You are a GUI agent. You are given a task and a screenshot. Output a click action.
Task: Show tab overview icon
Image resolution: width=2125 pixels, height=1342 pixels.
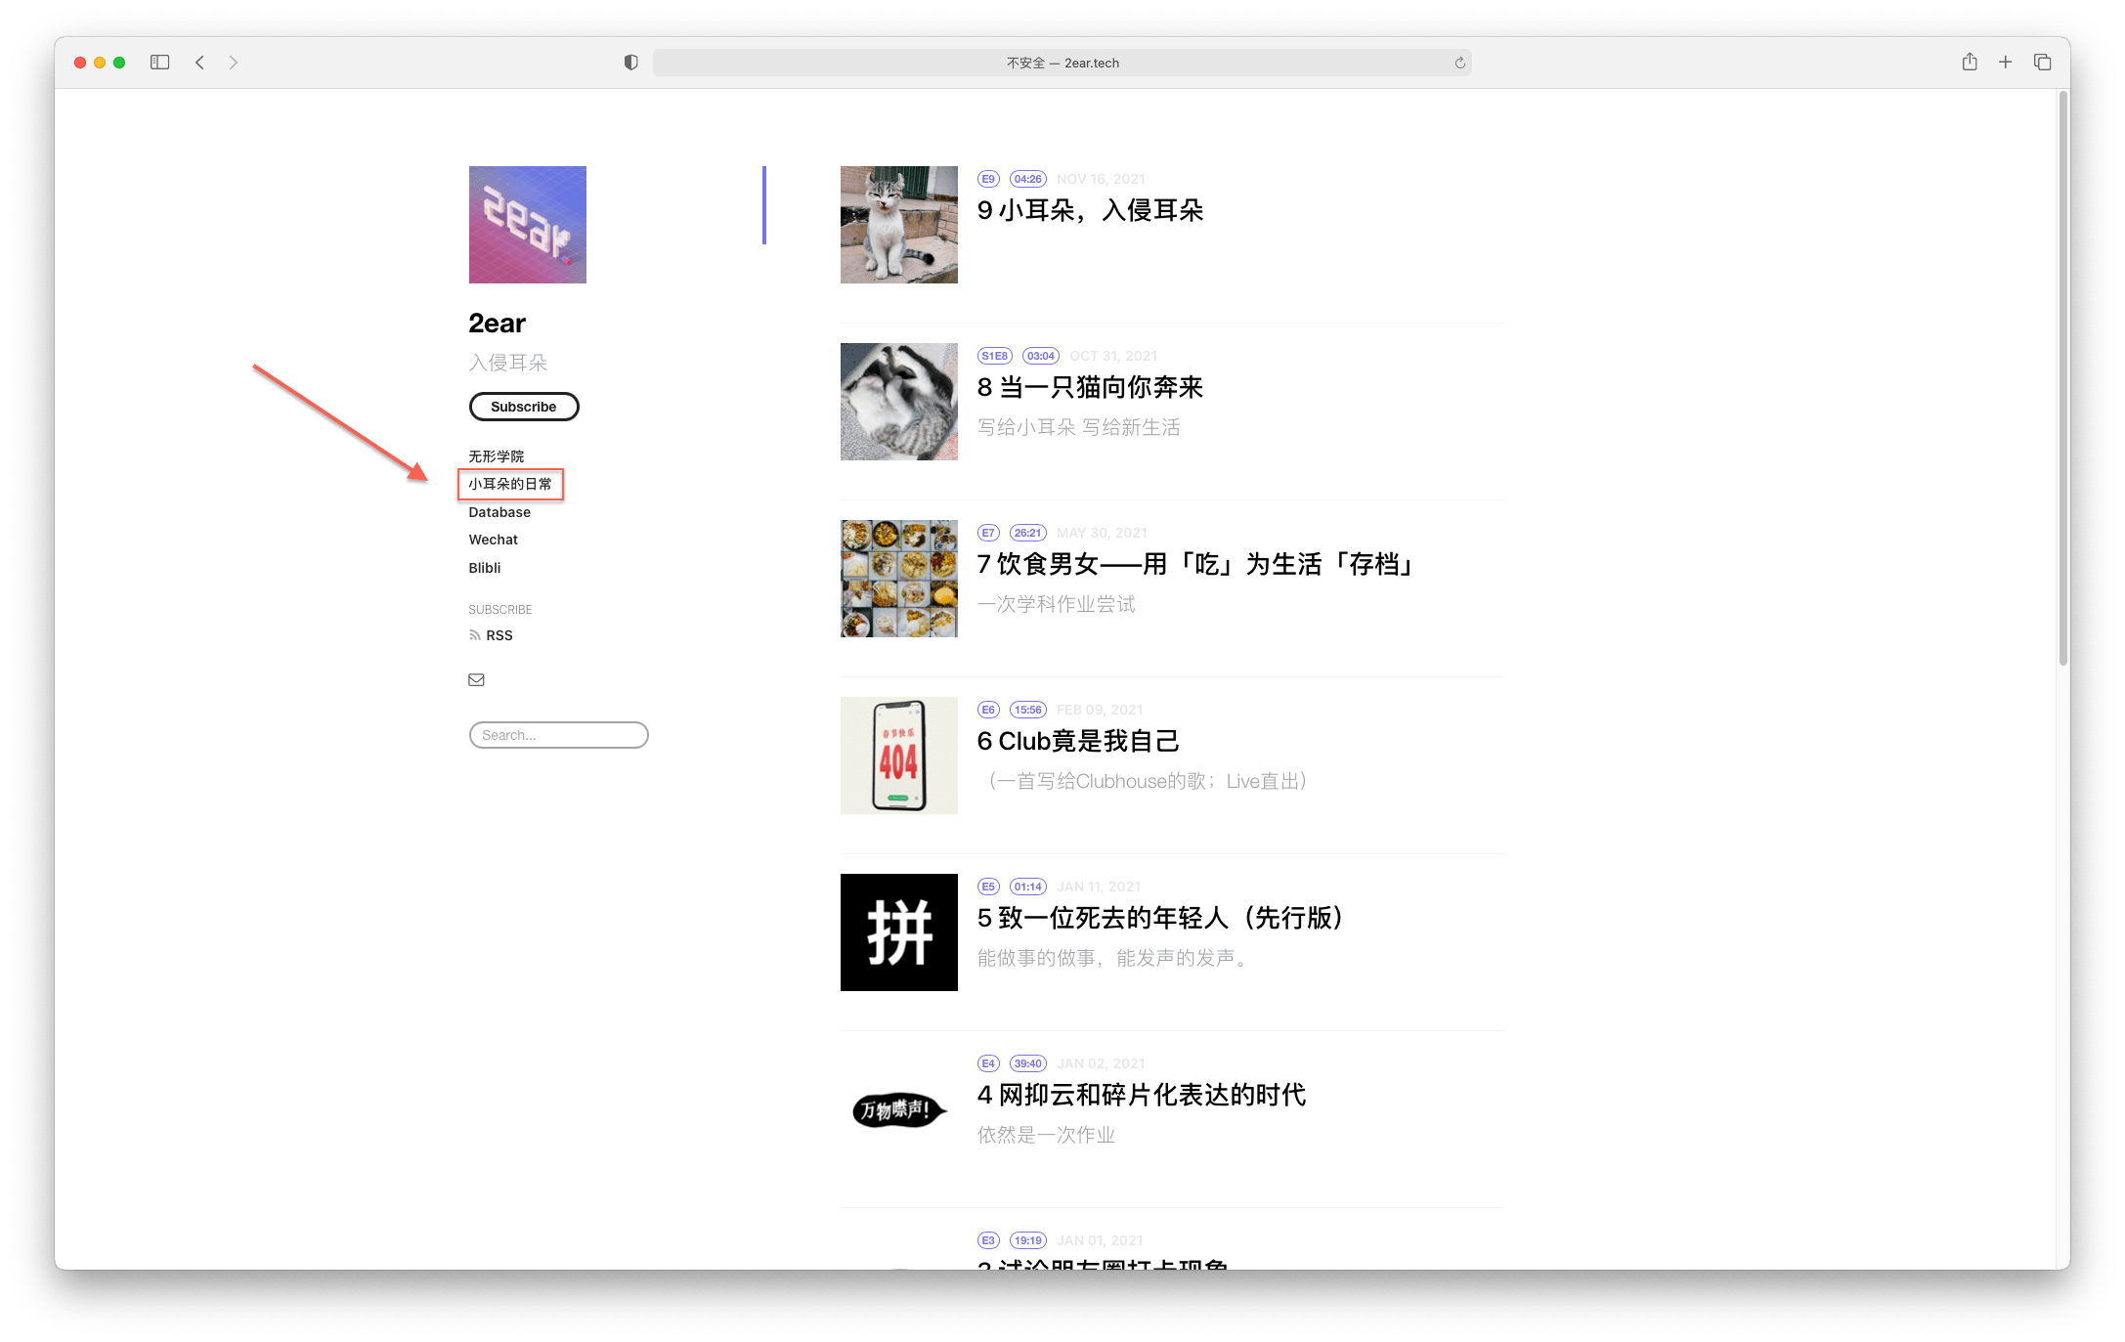[x=2043, y=63]
